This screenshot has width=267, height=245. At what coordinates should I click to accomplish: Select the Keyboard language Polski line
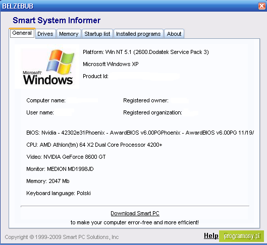[x=59, y=193]
